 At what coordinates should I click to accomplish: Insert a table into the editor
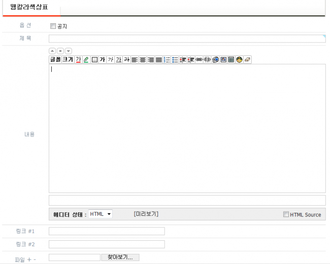[x=231, y=60]
